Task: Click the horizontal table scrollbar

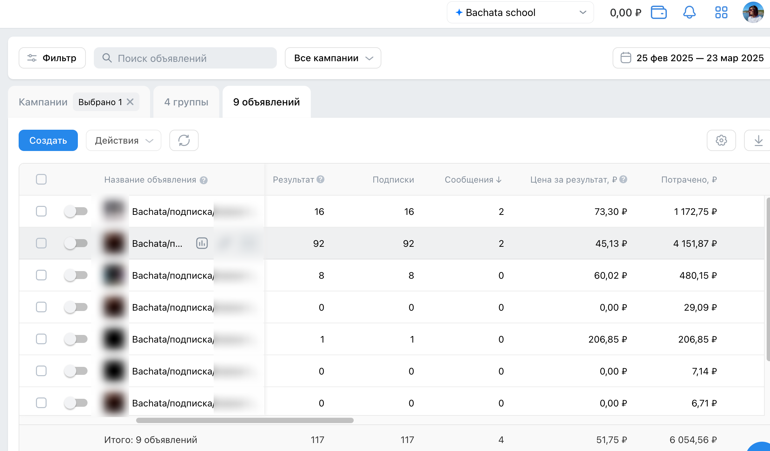Action: 245,420
